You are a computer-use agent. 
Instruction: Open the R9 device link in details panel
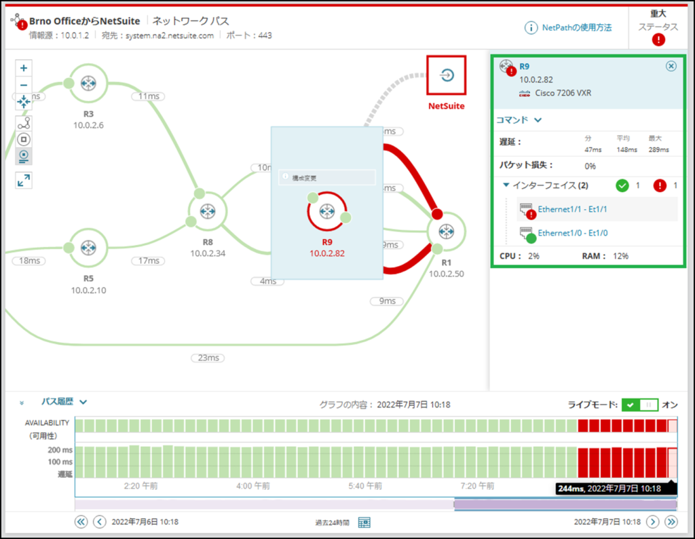[x=525, y=67]
